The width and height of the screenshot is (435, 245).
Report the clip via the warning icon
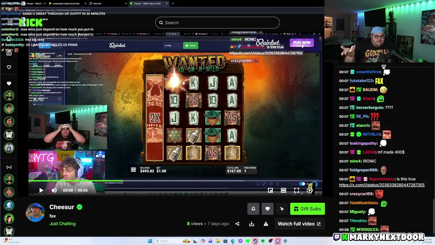point(266,224)
